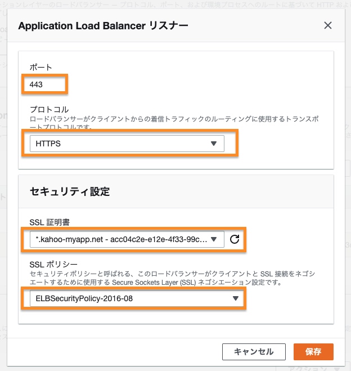Expand the *.kahoo-myapp.net certificate selector

121,239
